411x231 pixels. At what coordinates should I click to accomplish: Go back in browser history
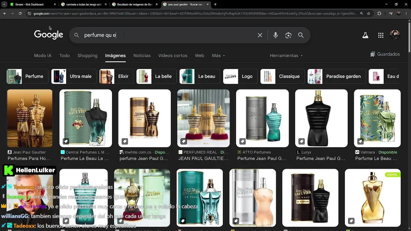(4, 13)
